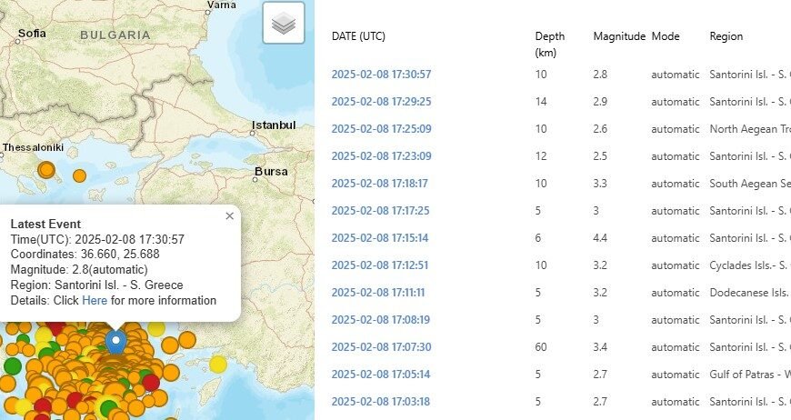The width and height of the screenshot is (791, 420).
Task: Open the 2025-02-08 17:03:18 event
Action: 381,402
